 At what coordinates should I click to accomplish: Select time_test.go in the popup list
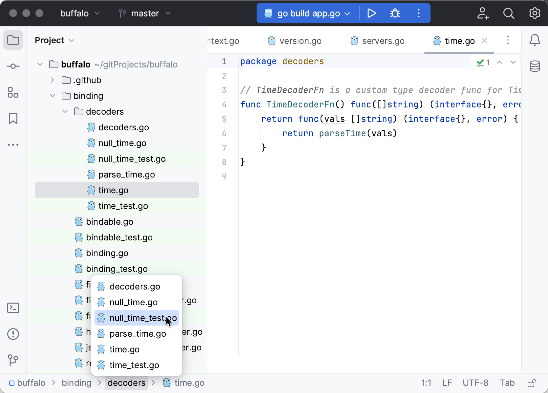click(x=137, y=365)
